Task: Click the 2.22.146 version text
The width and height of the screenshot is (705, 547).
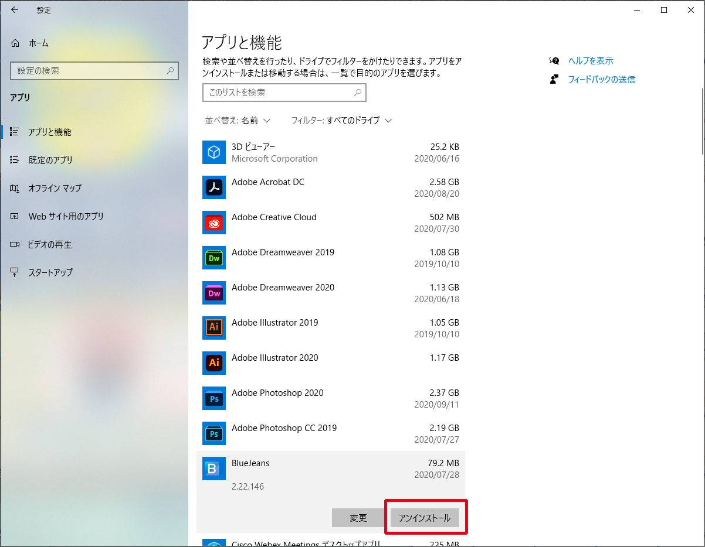Action: click(x=248, y=487)
